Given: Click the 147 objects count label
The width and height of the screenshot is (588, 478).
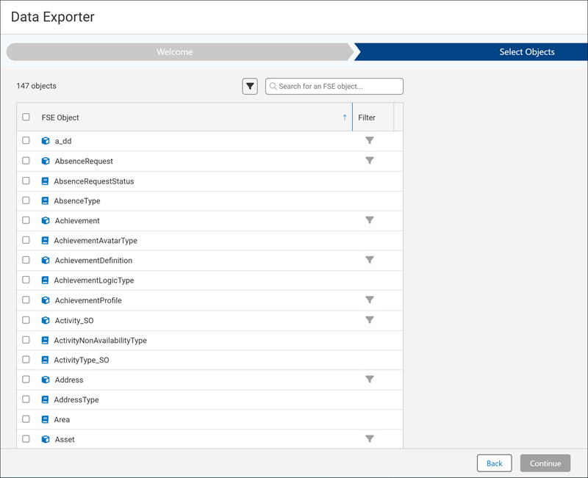Looking at the screenshot, I should 36,86.
